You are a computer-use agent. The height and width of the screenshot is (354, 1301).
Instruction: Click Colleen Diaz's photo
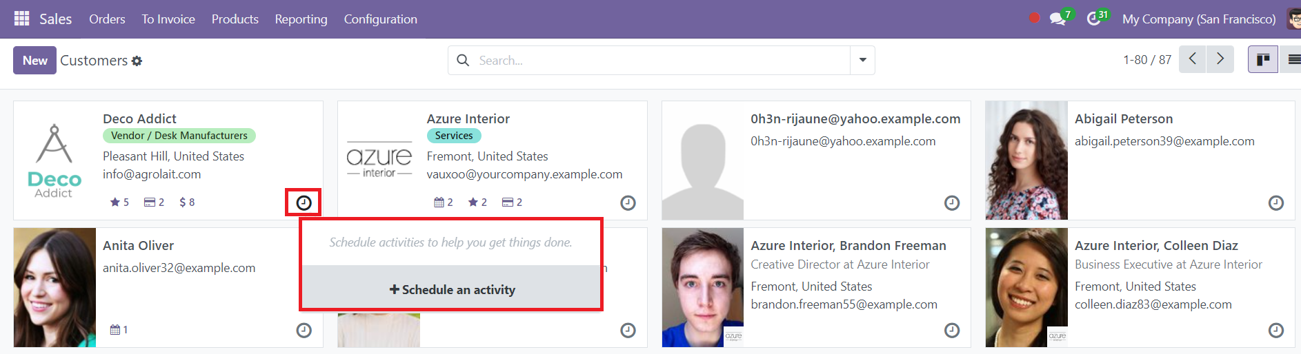[1026, 287]
